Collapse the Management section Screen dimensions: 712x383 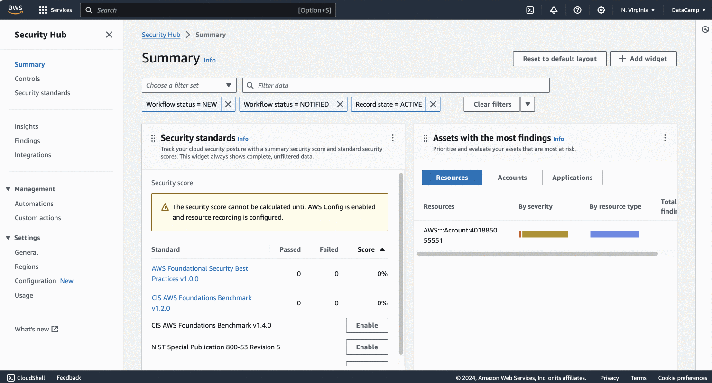tap(8, 189)
